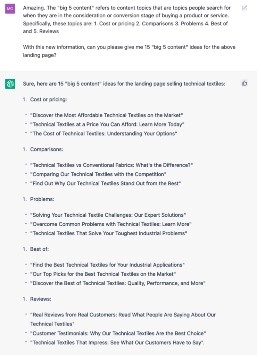257x355 pixels.
Task: Click the thumbs up feedback icon
Action: click(244, 83)
